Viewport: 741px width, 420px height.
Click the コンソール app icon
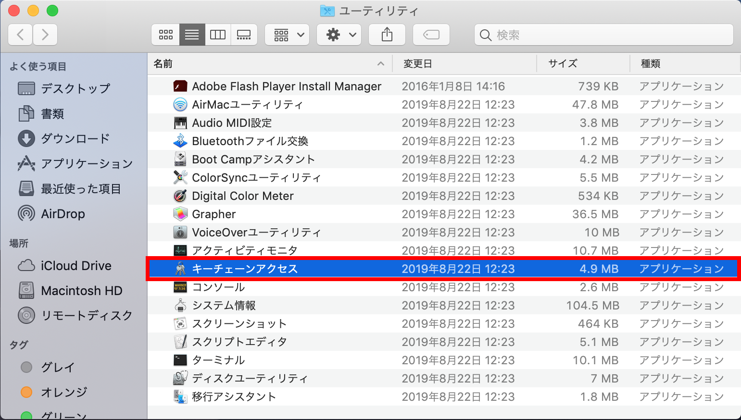180,287
